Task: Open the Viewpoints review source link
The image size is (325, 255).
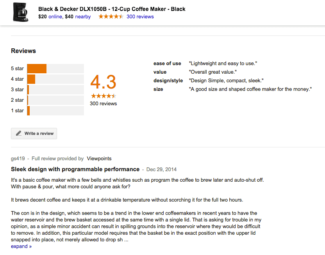Action: click(99, 159)
